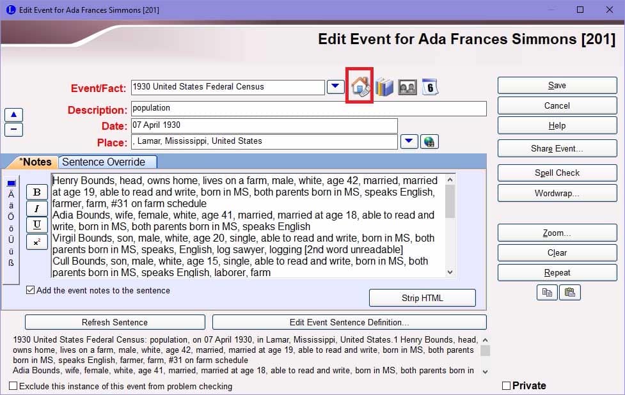Apply superscript with x² button
The width and height of the screenshot is (625, 395).
click(36, 242)
